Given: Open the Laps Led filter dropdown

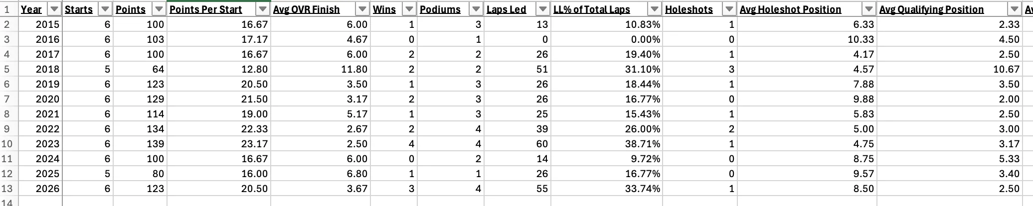Looking at the screenshot, I should (x=543, y=9).
